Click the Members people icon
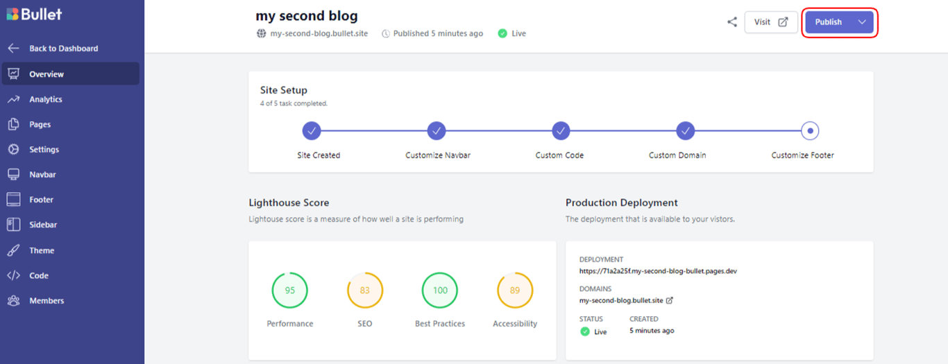 click(x=13, y=301)
